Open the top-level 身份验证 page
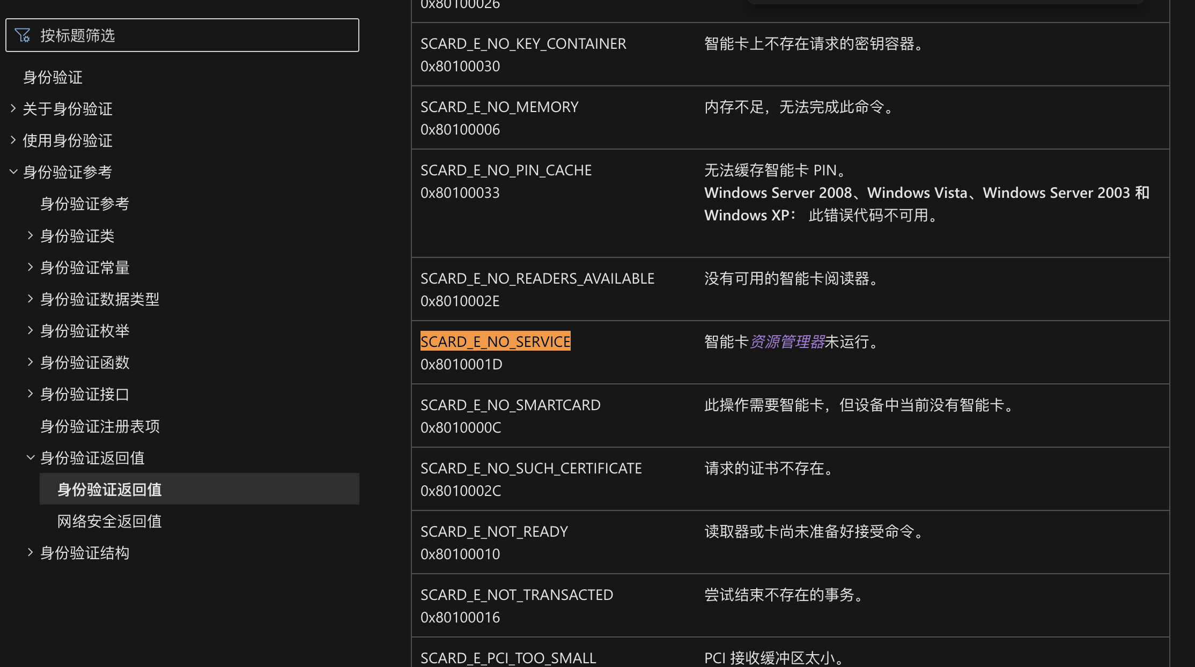This screenshot has height=667, width=1195. [x=53, y=77]
